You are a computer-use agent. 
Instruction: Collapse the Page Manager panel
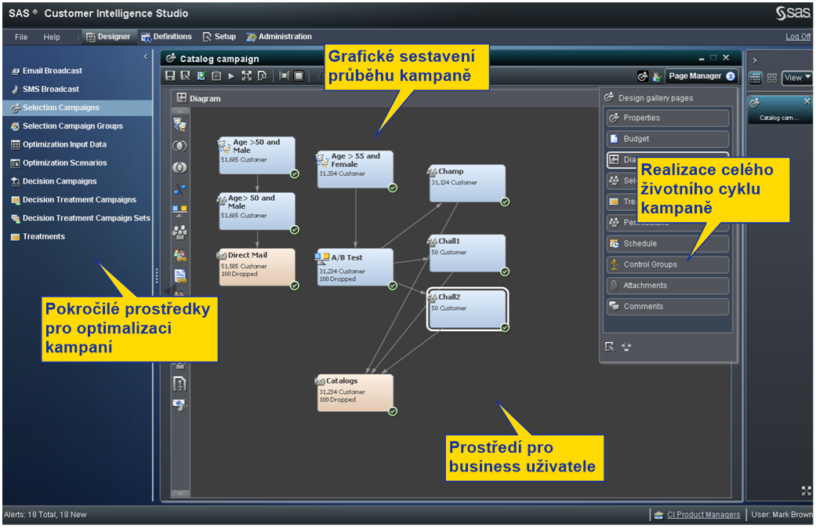tap(731, 77)
